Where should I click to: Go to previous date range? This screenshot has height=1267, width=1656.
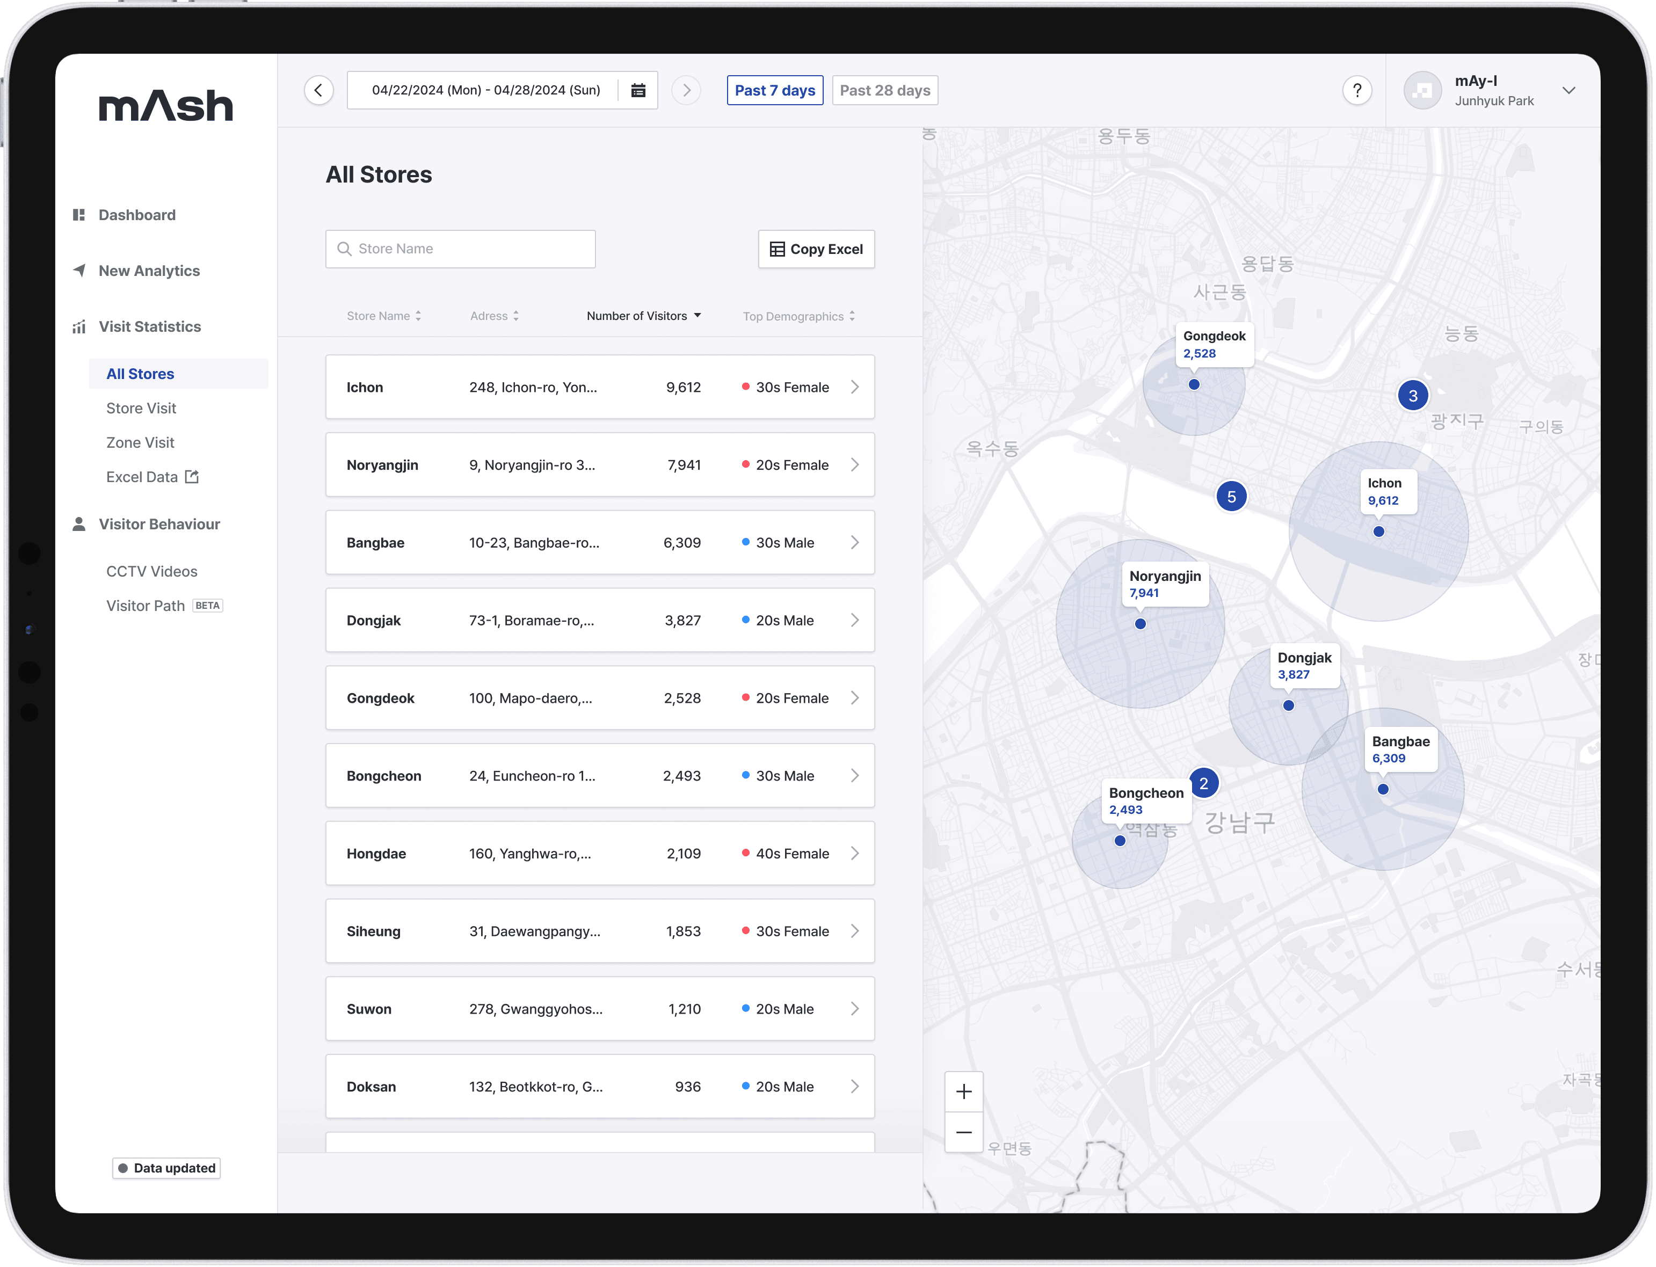[319, 91]
